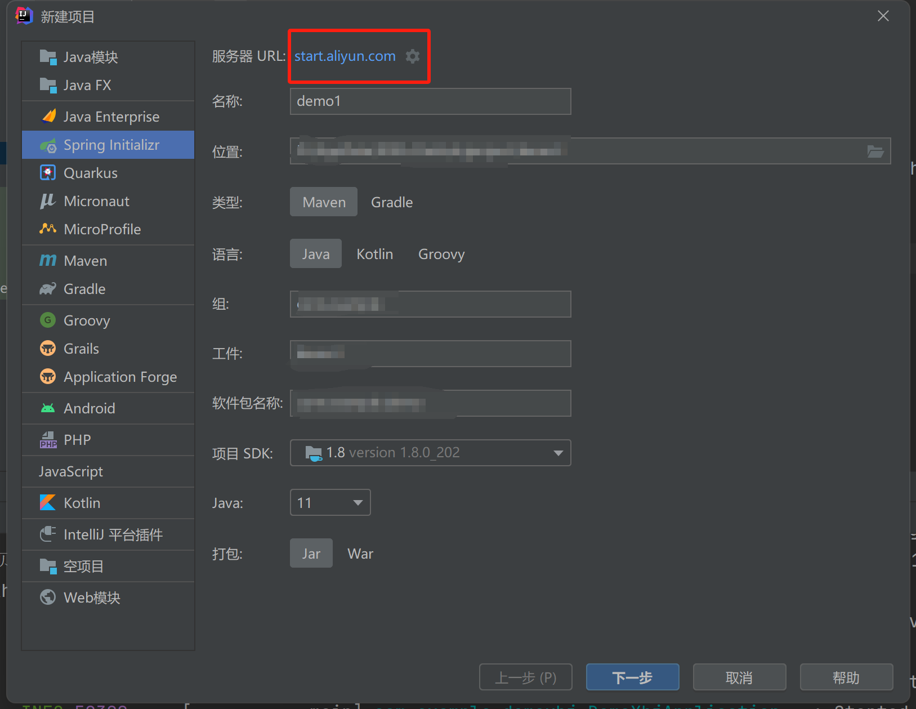Open the 项目 SDK dropdown
This screenshot has width=916, height=709.
click(431, 453)
